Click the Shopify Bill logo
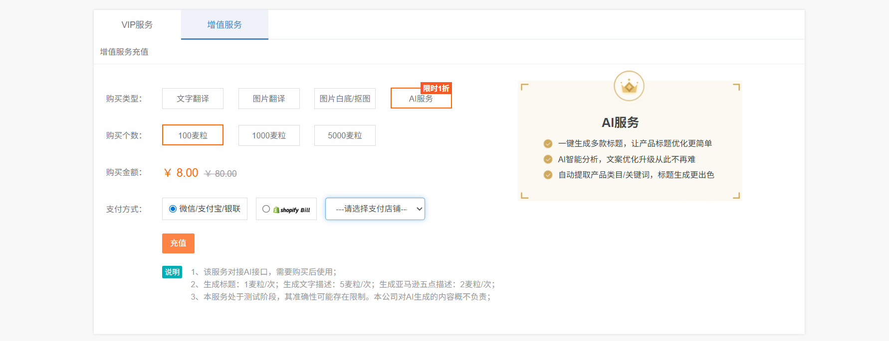 coord(292,210)
